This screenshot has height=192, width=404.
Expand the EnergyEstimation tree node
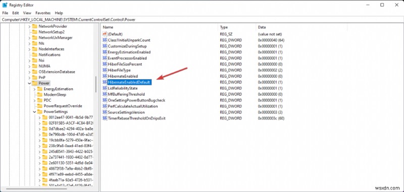point(34,89)
